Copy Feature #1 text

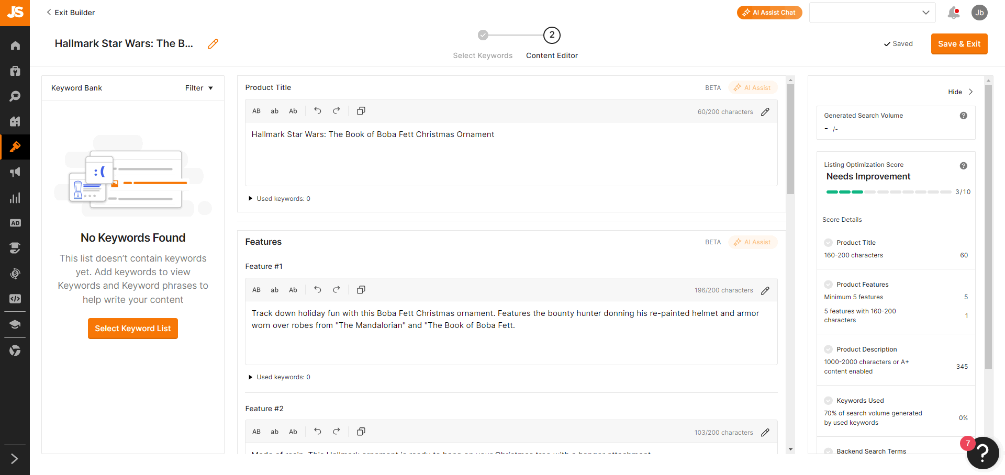pos(361,290)
